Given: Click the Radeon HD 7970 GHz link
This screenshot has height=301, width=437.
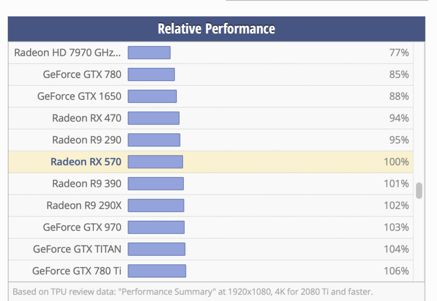Looking at the screenshot, I should (x=67, y=53).
